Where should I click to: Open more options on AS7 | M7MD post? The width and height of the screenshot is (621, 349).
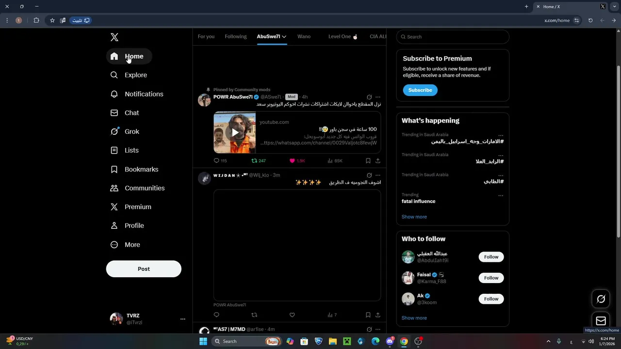click(378, 330)
